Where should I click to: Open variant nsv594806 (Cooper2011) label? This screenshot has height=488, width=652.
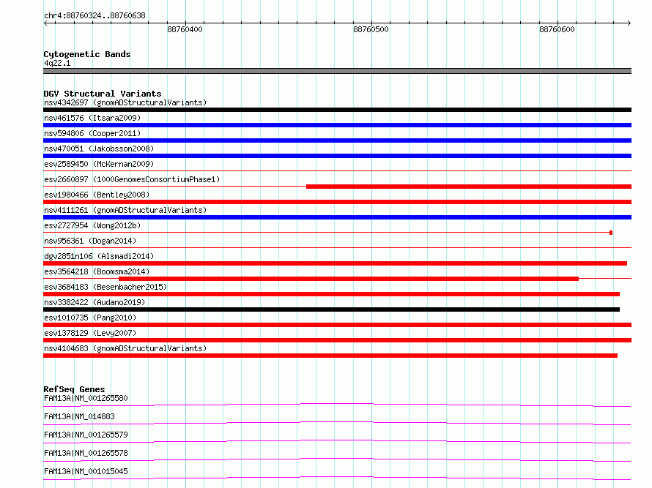pos(92,133)
